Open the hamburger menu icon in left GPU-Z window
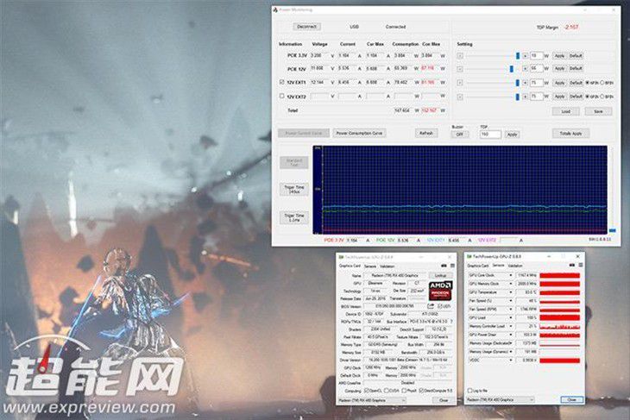 (452, 266)
